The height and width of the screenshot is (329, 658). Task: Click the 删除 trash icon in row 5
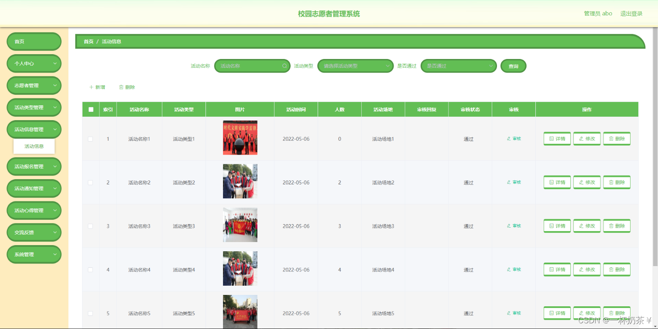pyautogui.click(x=611, y=313)
